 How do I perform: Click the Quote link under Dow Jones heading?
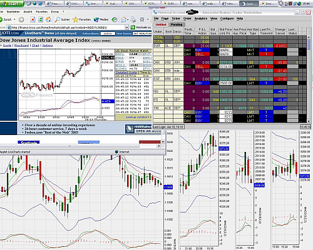coord(7,45)
